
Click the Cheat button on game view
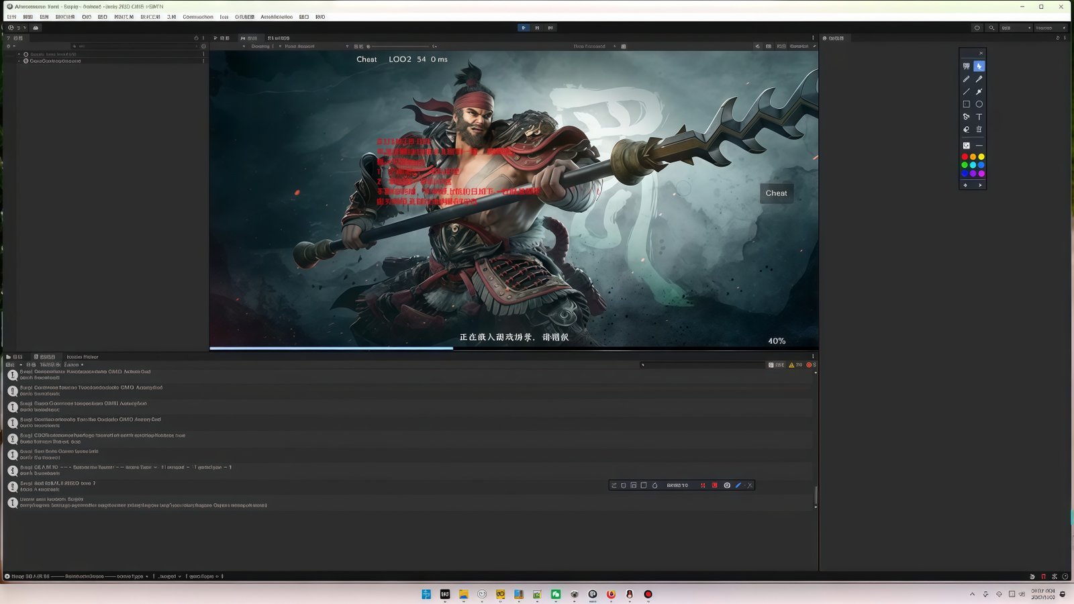[x=776, y=193]
